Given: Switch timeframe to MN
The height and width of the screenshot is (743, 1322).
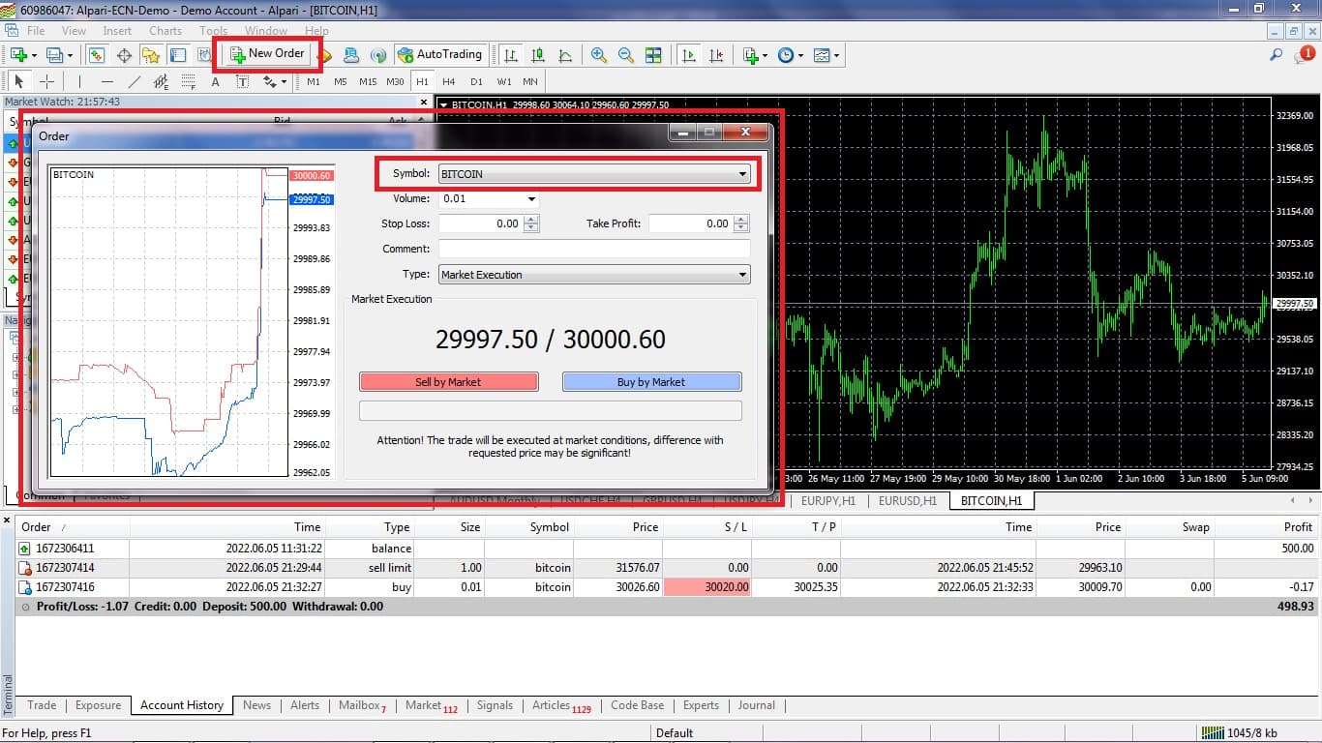Looking at the screenshot, I should coord(530,82).
